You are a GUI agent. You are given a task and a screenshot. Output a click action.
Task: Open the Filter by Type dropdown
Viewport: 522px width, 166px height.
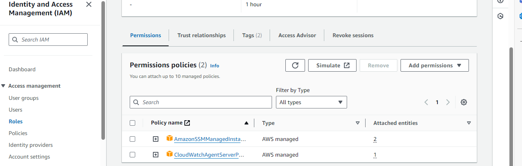tap(311, 102)
